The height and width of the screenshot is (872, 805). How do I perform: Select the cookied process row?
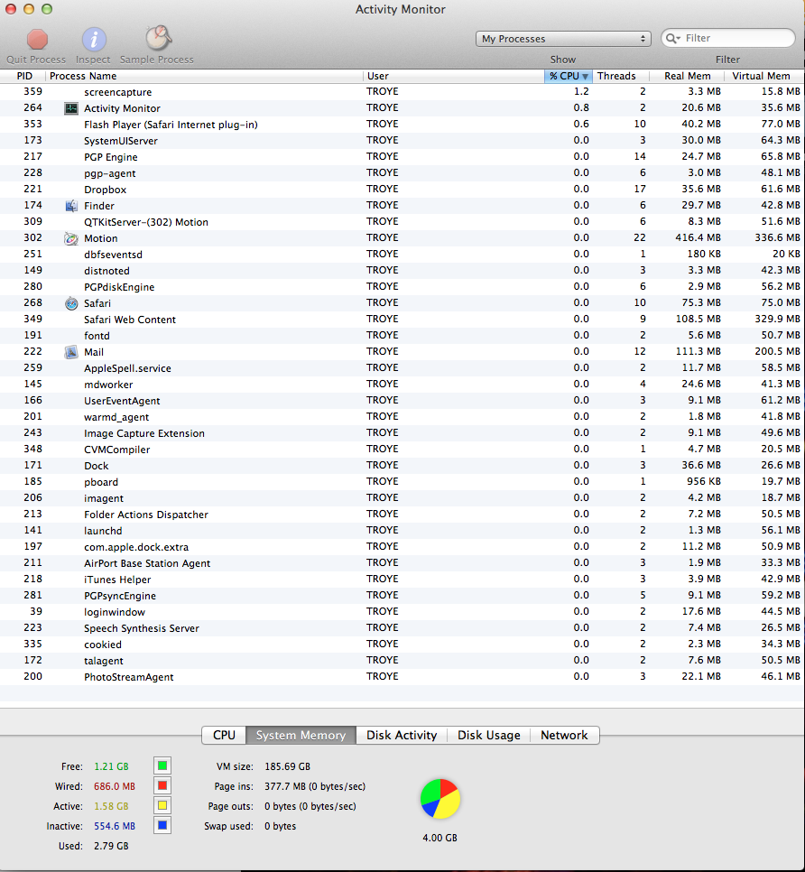pyautogui.click(x=402, y=645)
